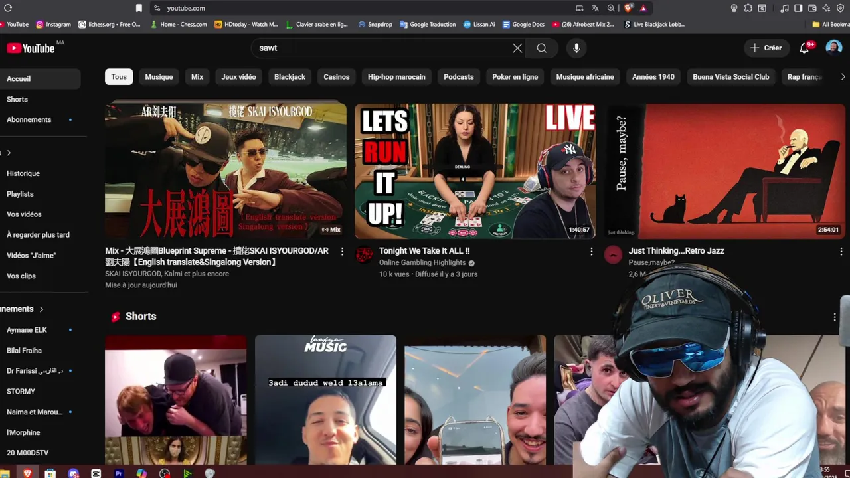Go to Accueil in the sidebar
The width and height of the screenshot is (850, 478).
click(40, 78)
